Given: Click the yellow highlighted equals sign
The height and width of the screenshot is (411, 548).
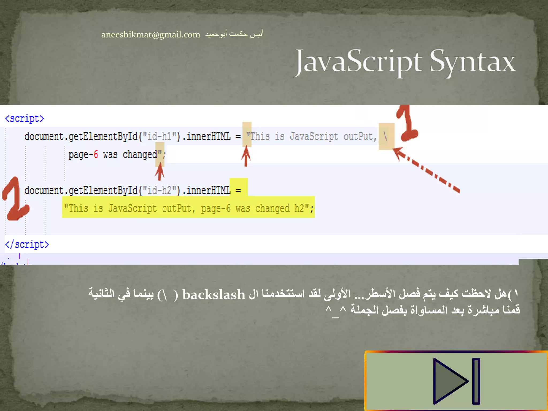Looking at the screenshot, I should coord(238,190).
